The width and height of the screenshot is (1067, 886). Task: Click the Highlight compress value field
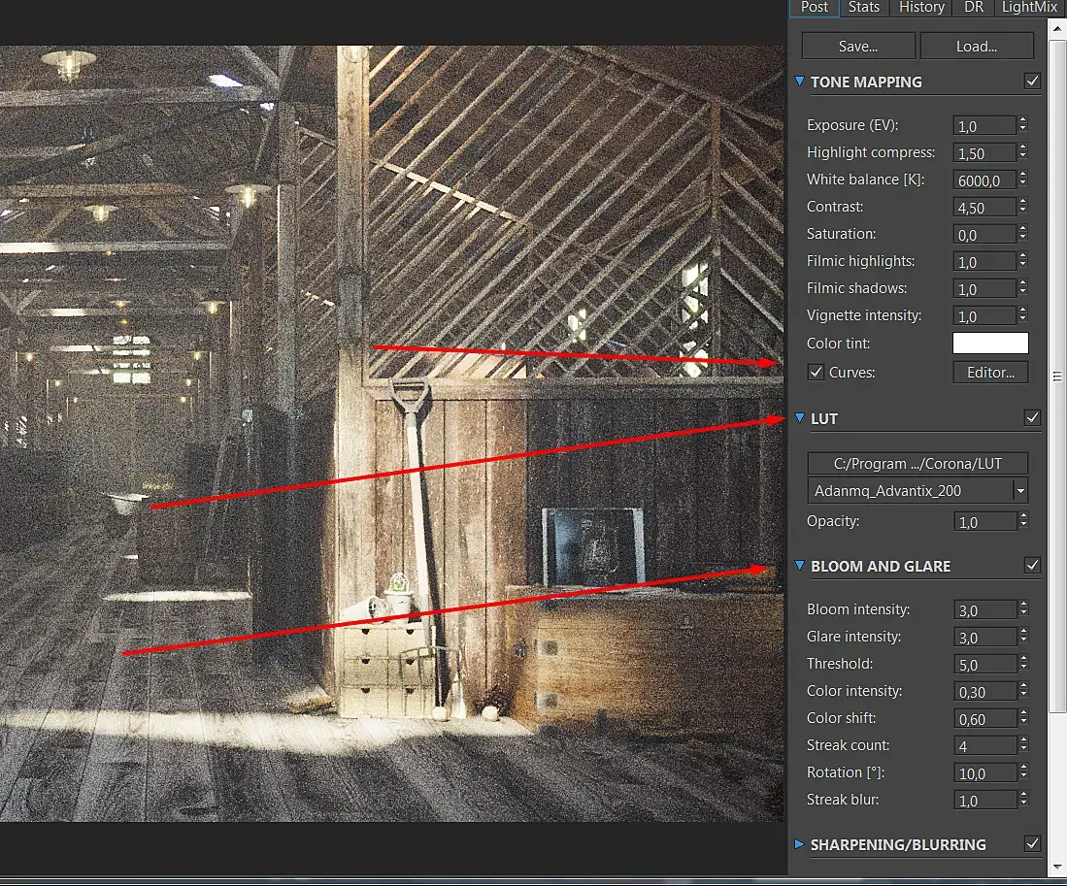click(x=984, y=153)
